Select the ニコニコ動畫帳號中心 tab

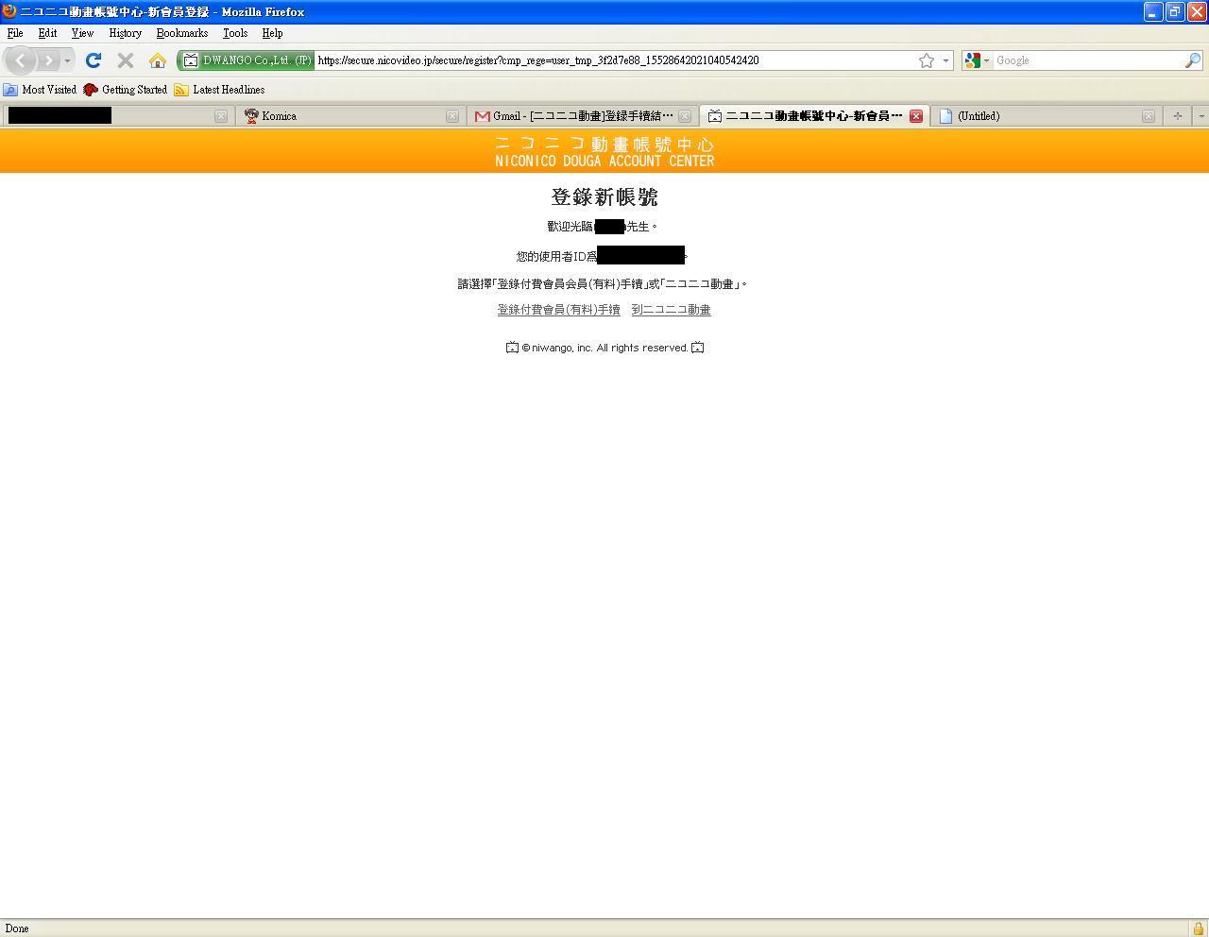point(813,116)
